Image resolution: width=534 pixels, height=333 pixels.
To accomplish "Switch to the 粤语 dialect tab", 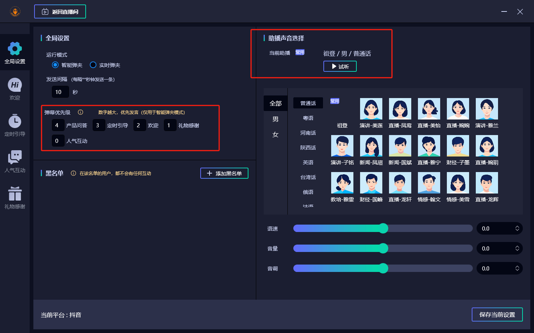I will coord(308,118).
